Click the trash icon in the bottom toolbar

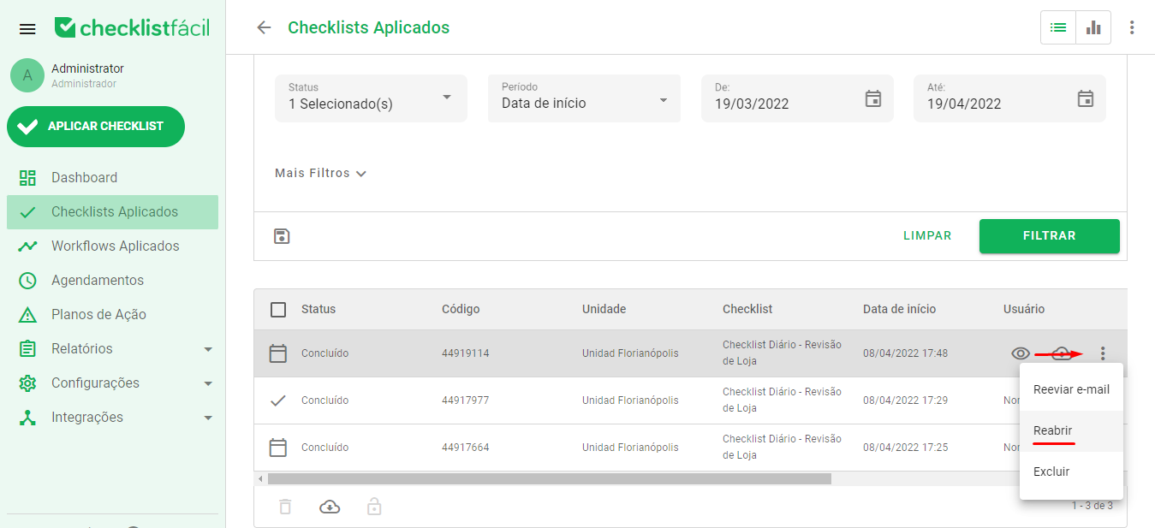(x=285, y=507)
